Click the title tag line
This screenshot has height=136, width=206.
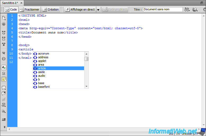[48, 32]
